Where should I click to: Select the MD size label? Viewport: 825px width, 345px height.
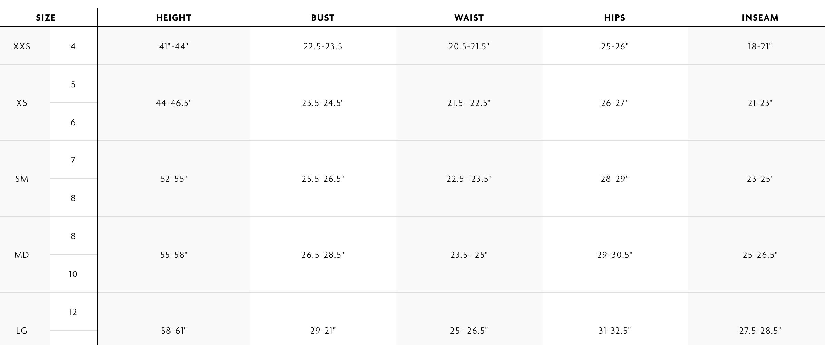pos(22,255)
